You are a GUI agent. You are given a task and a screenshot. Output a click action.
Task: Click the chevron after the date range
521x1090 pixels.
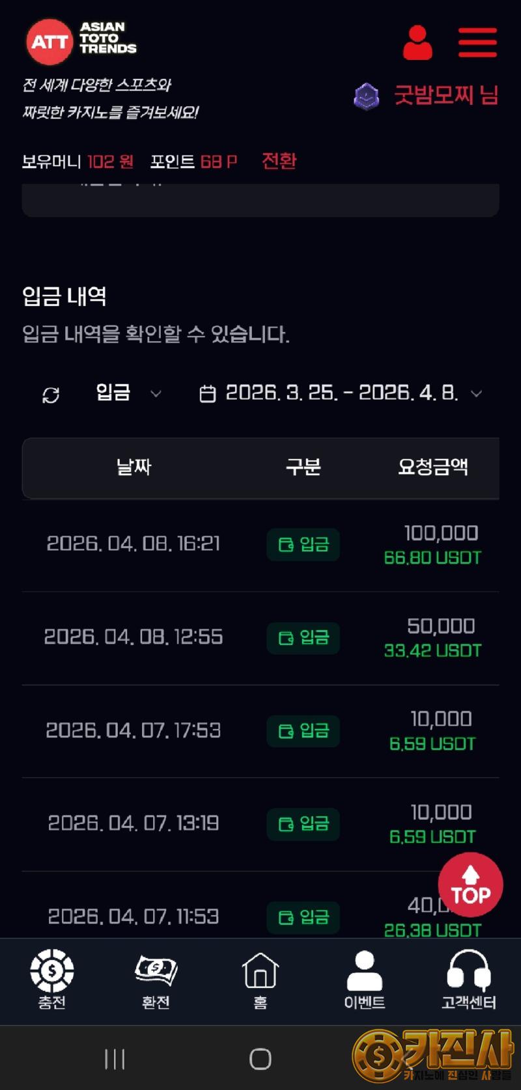(476, 394)
